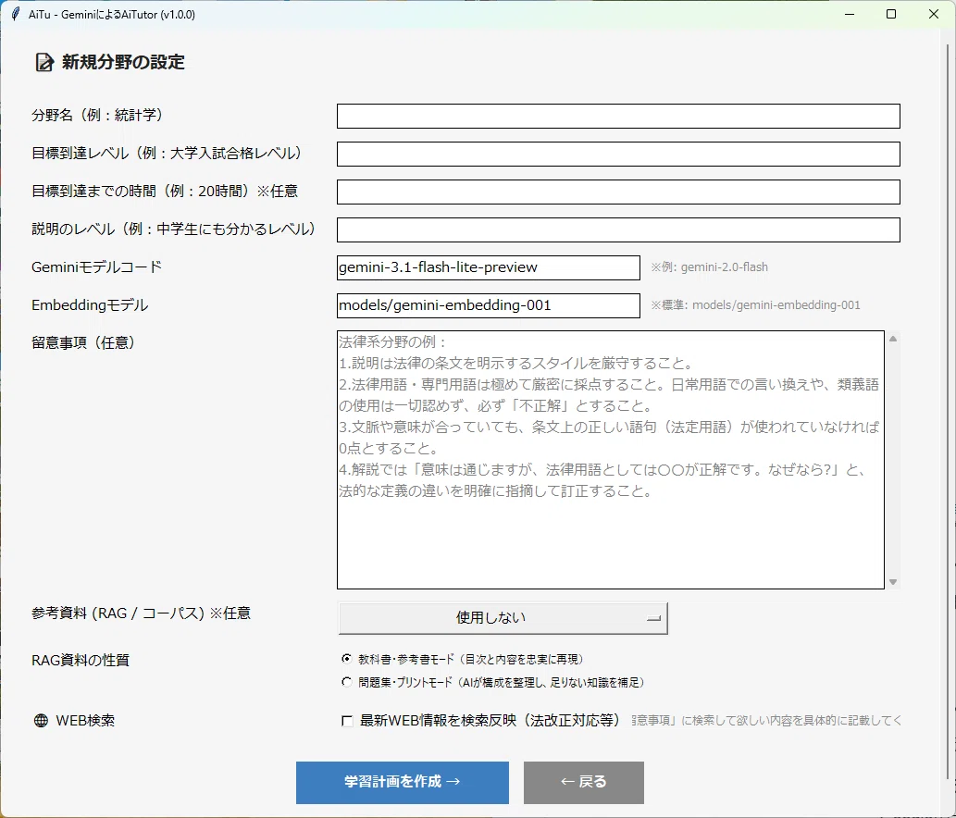Click the Embeddingモデル label
The height and width of the screenshot is (818, 956).
click(90, 304)
